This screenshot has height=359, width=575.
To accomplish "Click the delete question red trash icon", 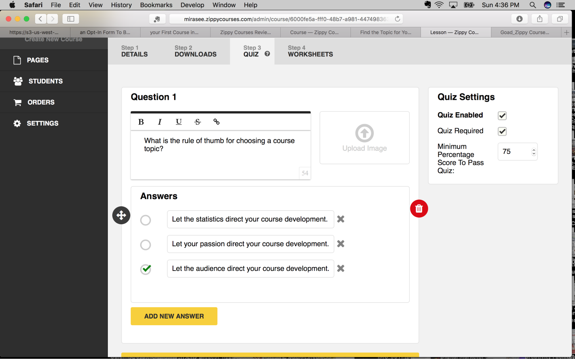I will 419,209.
